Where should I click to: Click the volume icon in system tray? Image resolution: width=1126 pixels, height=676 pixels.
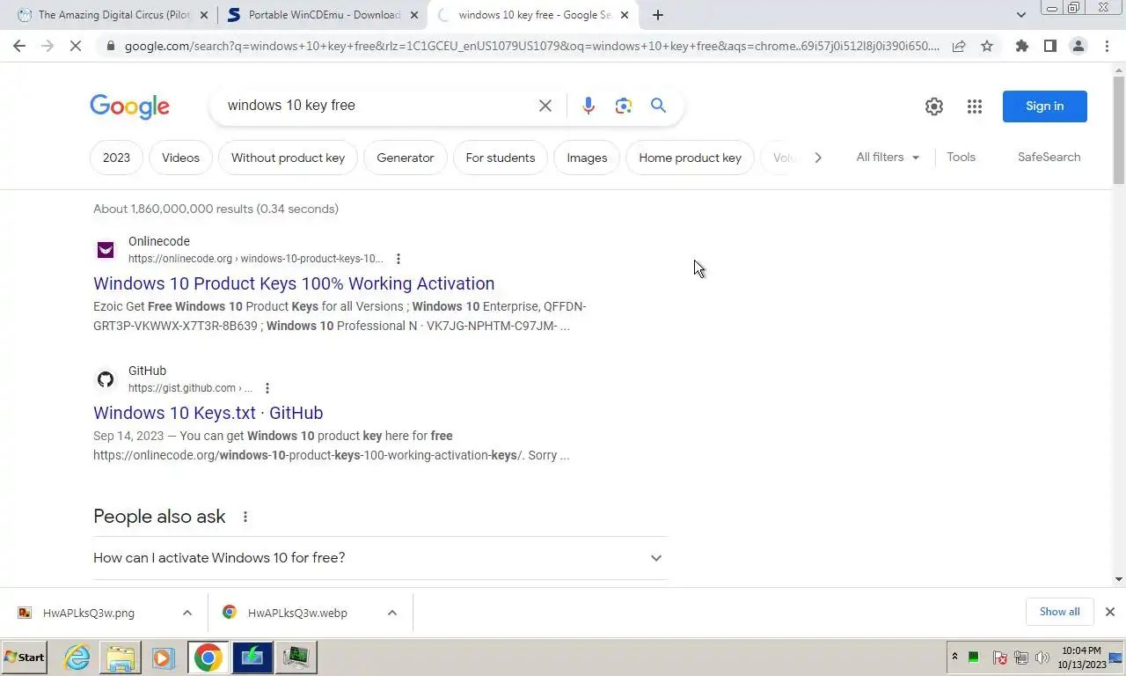tap(1042, 658)
